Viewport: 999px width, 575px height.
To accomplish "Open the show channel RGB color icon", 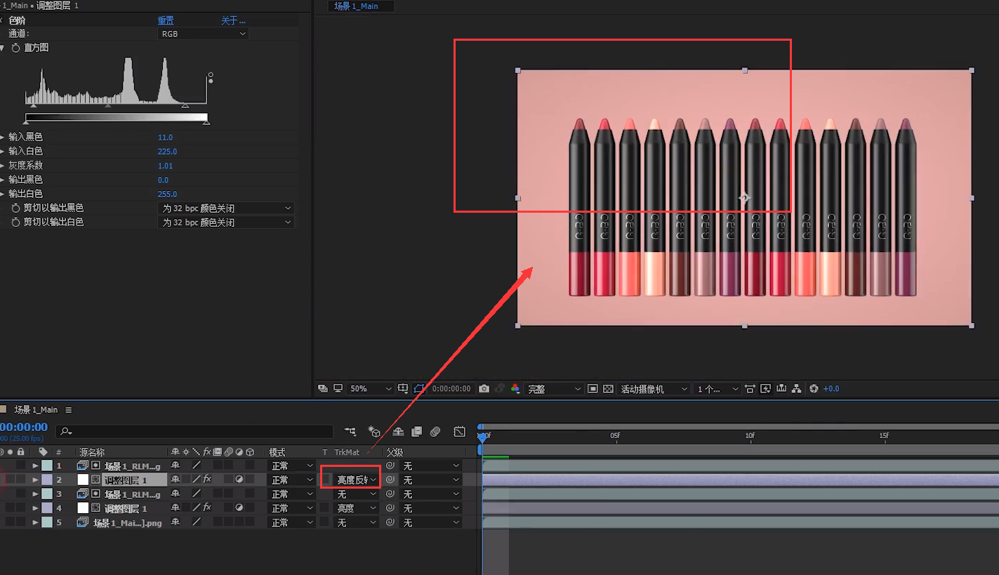I will tap(515, 388).
